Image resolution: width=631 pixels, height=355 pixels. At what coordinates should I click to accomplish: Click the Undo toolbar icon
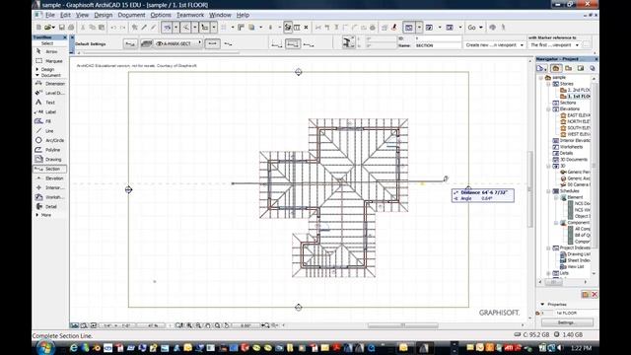pyautogui.click(x=113, y=28)
